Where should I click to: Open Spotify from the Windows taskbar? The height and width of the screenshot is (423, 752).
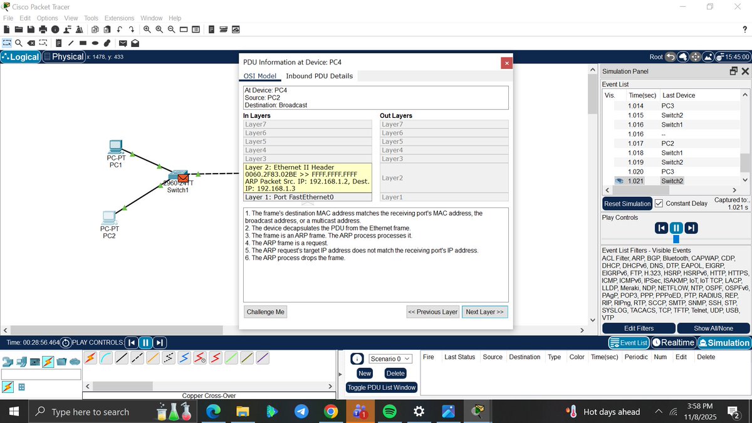tap(389, 412)
